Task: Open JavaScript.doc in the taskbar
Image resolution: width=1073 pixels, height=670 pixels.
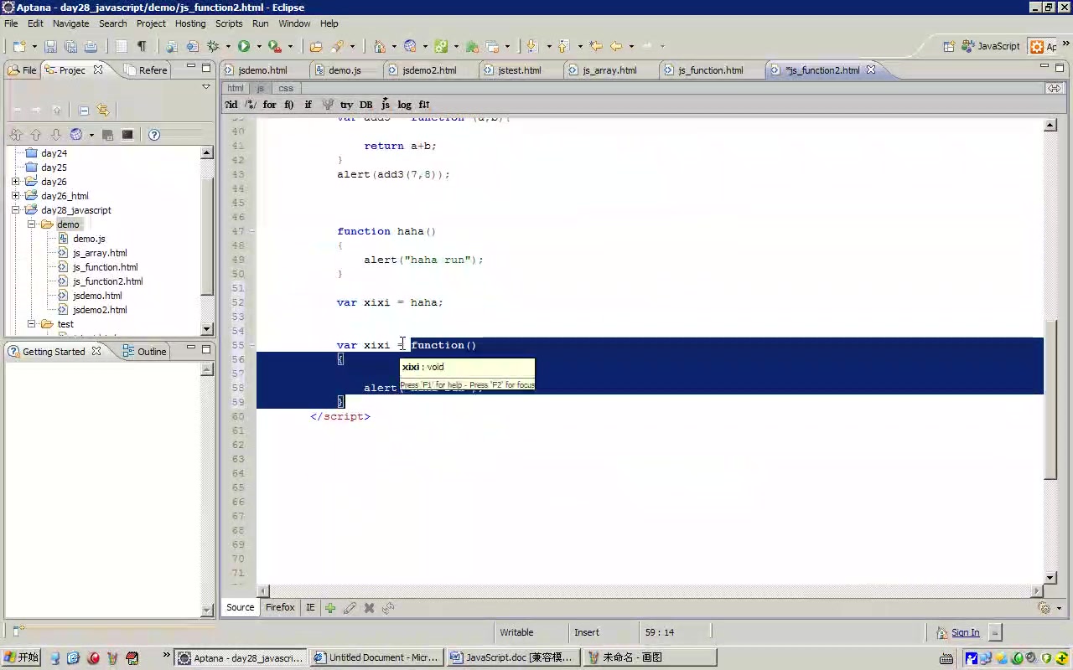Action: point(512,657)
